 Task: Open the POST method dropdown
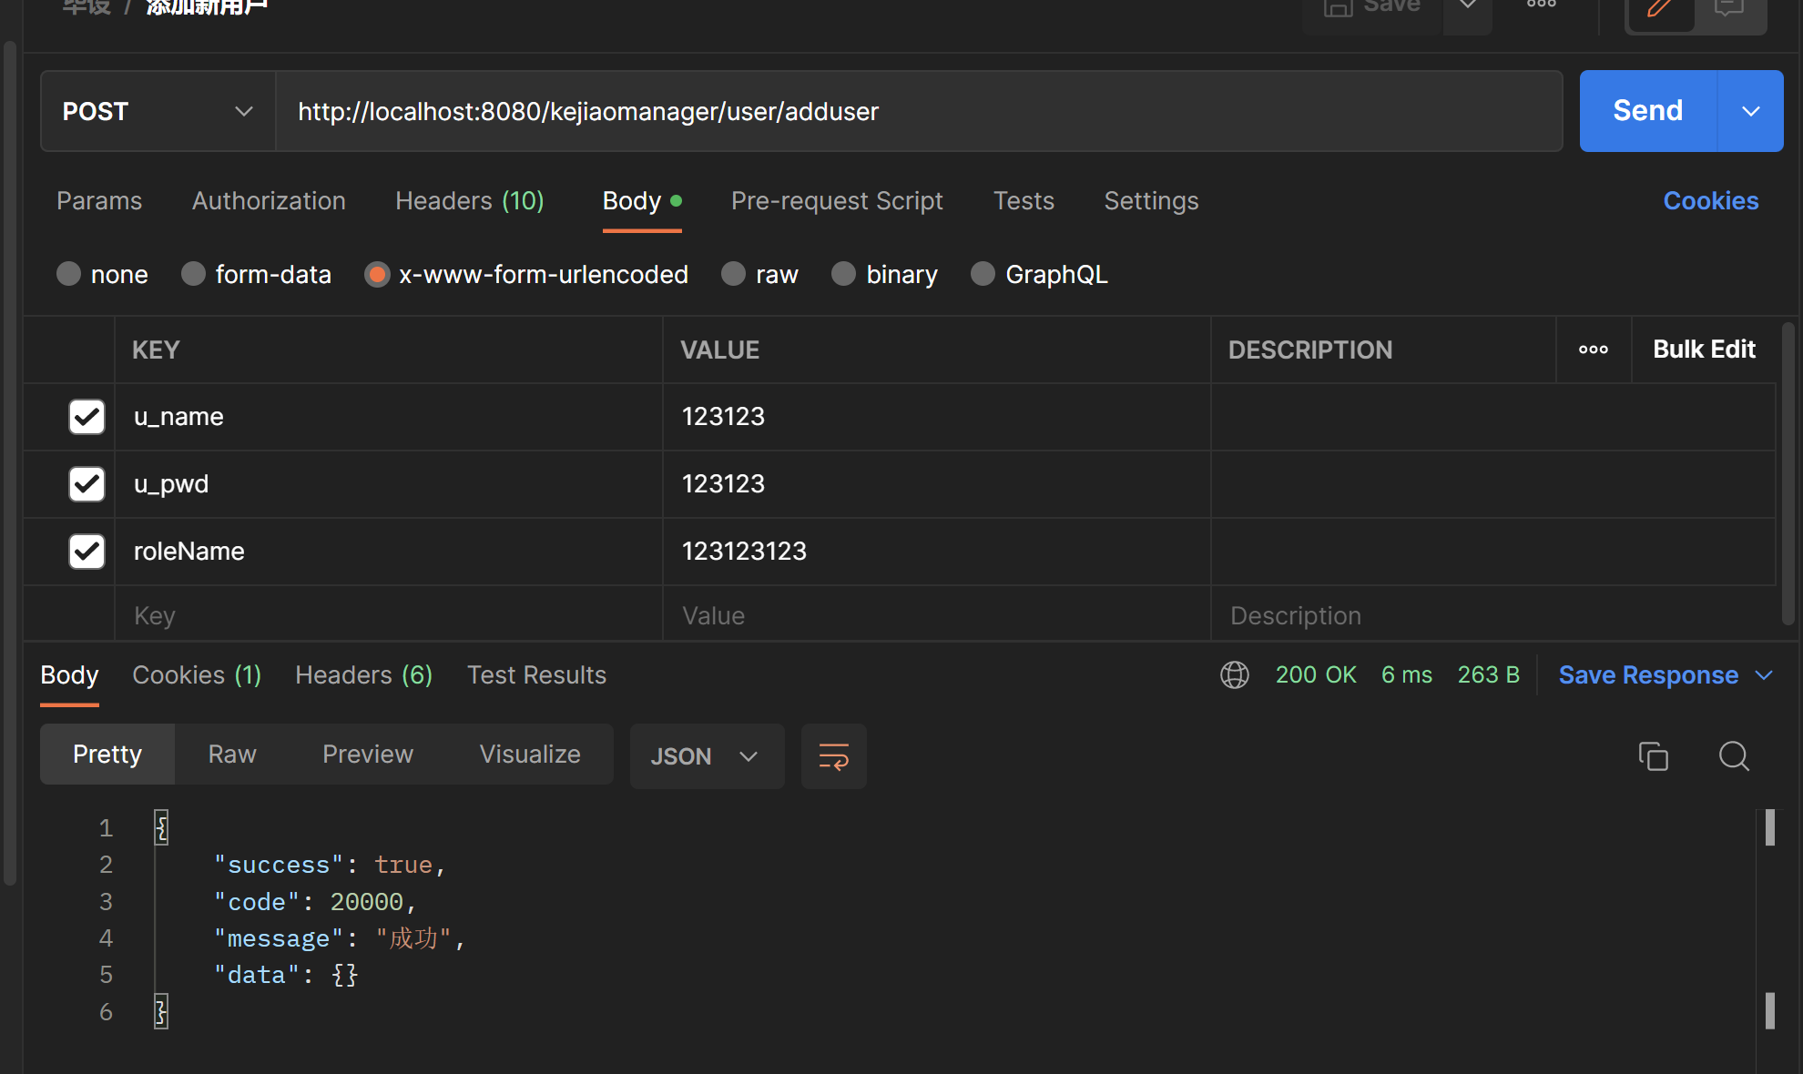coord(158,111)
